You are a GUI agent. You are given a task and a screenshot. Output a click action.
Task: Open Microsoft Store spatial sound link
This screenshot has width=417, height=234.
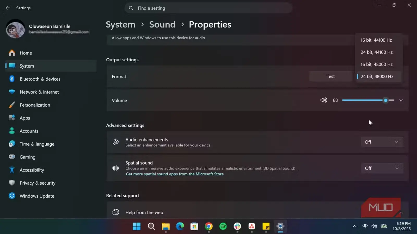click(x=175, y=174)
